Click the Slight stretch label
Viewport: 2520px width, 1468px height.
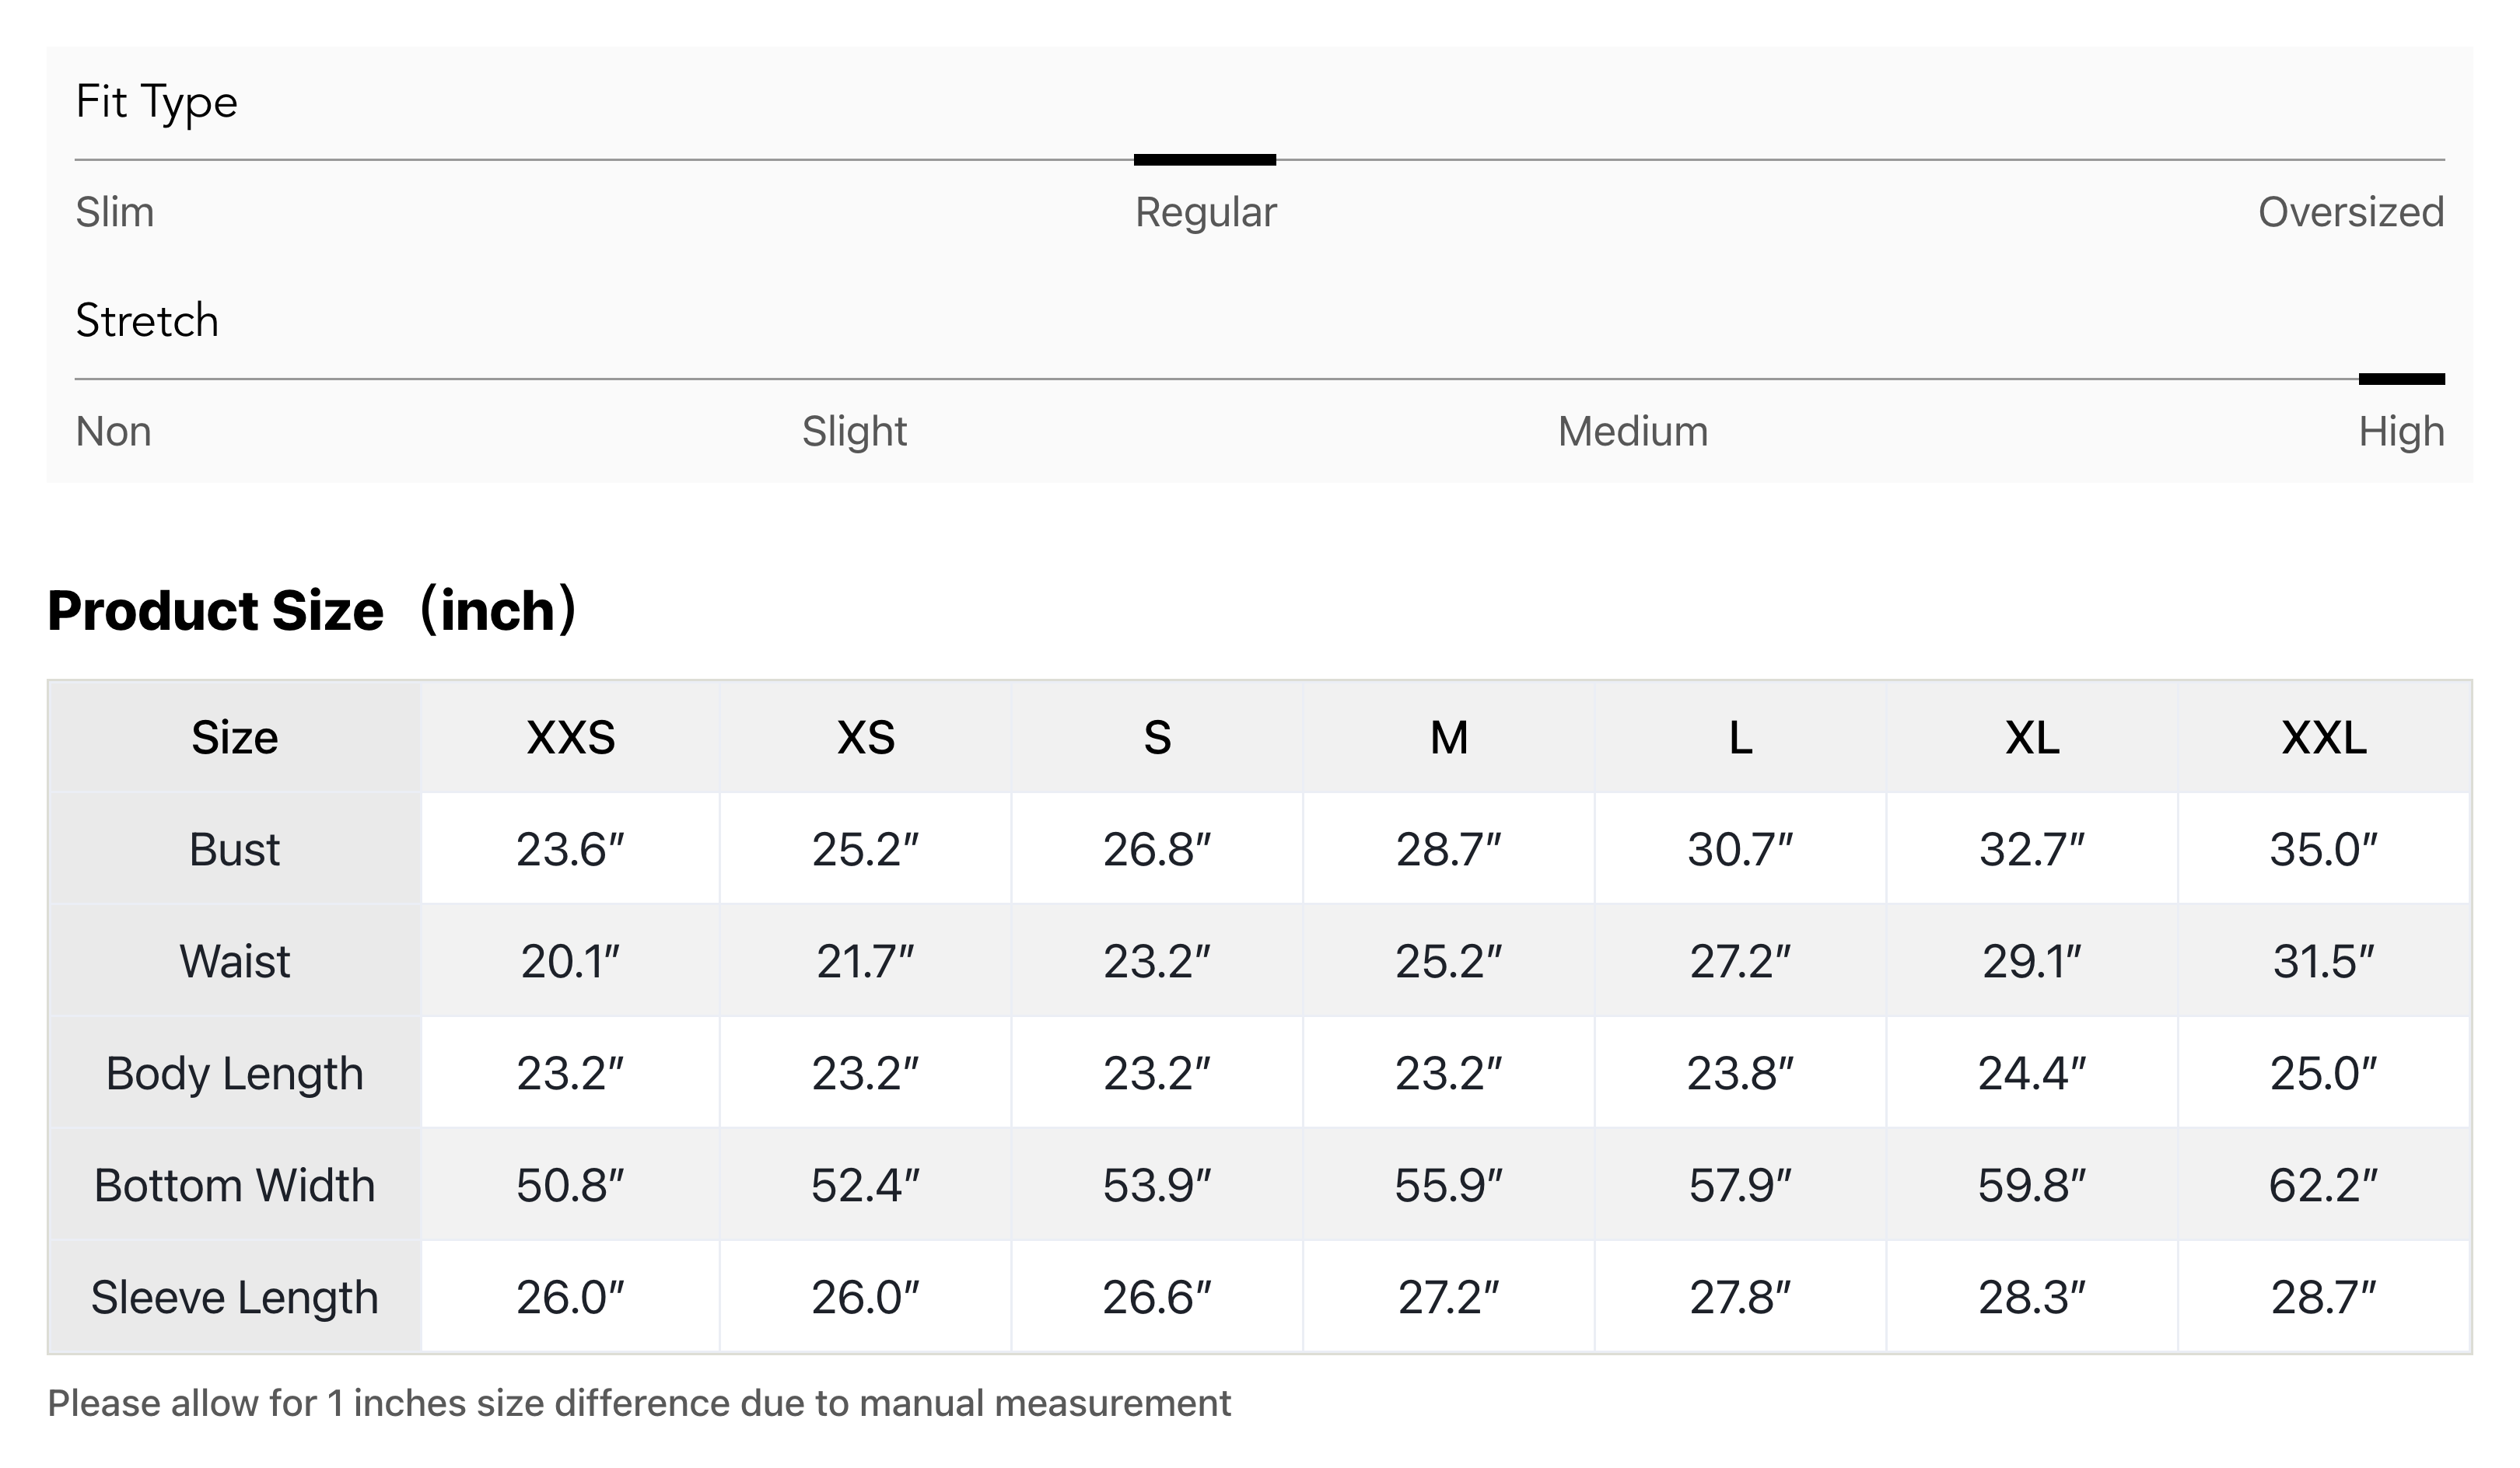point(854,431)
